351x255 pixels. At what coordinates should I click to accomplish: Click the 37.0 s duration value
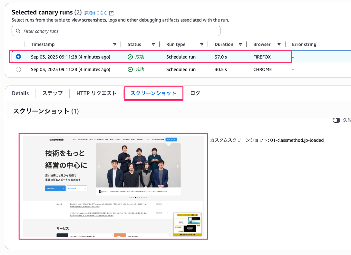221,57
